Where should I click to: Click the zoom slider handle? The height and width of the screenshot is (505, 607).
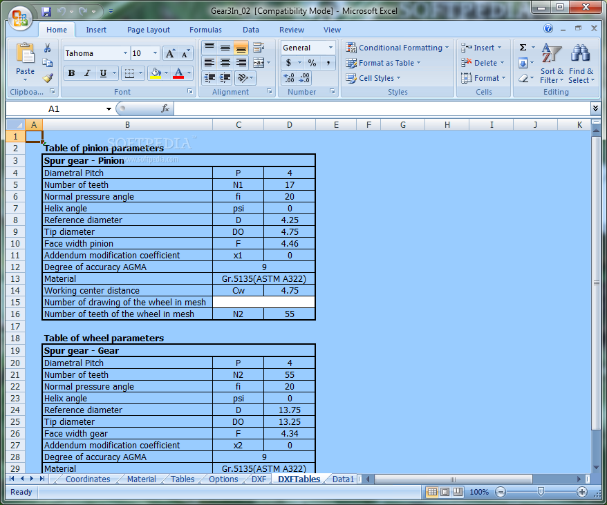pyautogui.click(x=541, y=491)
